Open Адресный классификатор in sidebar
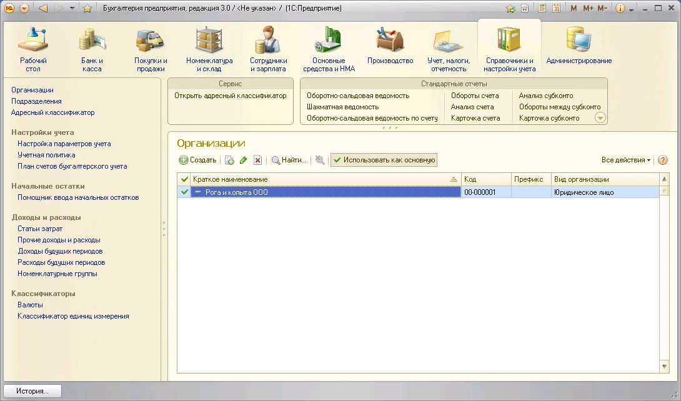 point(53,112)
